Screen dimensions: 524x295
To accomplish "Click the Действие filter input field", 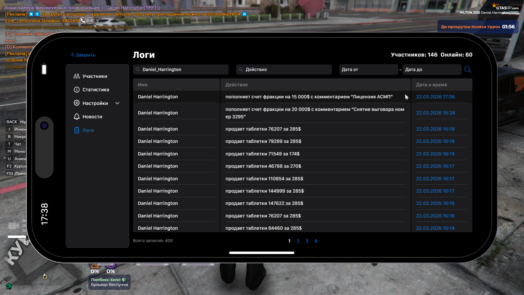I will point(284,70).
